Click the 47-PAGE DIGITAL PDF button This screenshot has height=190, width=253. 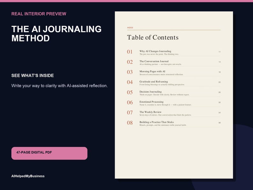(x=49, y=153)
